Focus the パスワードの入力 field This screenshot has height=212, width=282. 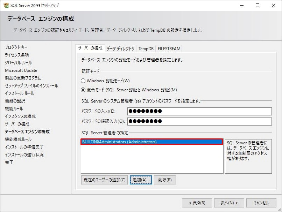pos(199,111)
